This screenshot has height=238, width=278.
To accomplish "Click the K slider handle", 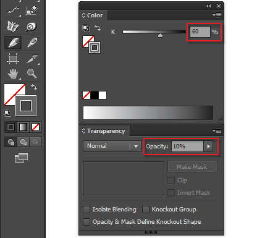I will (160, 35).
